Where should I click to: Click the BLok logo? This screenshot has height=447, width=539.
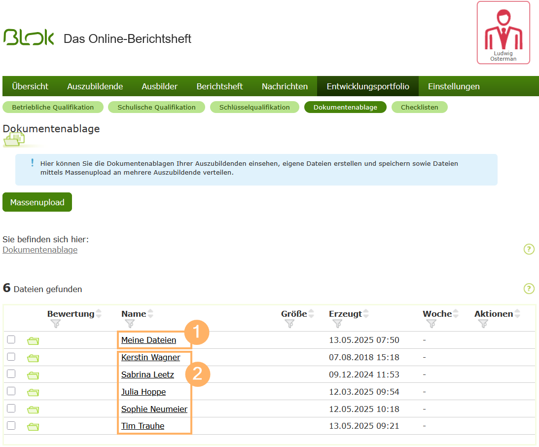point(29,37)
